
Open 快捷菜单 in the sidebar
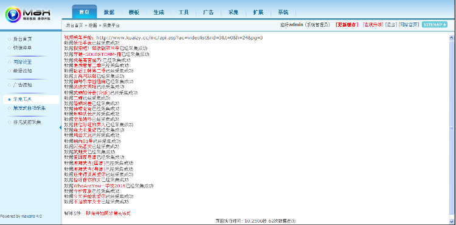pyautogui.click(x=22, y=47)
